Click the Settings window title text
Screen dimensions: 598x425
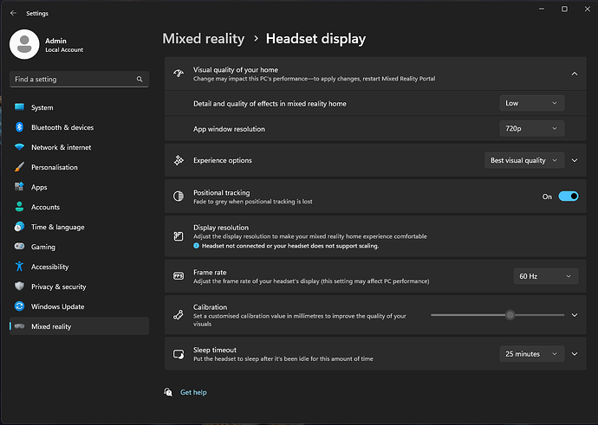[x=37, y=13]
